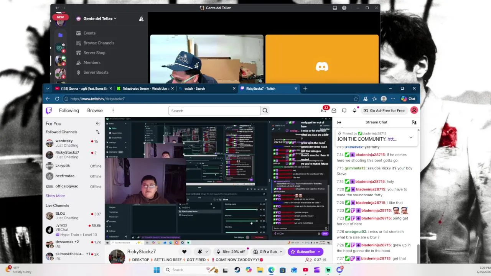Image resolution: width=491 pixels, height=276 pixels.
Task: Open Browse in Twitch header
Action: (95, 110)
